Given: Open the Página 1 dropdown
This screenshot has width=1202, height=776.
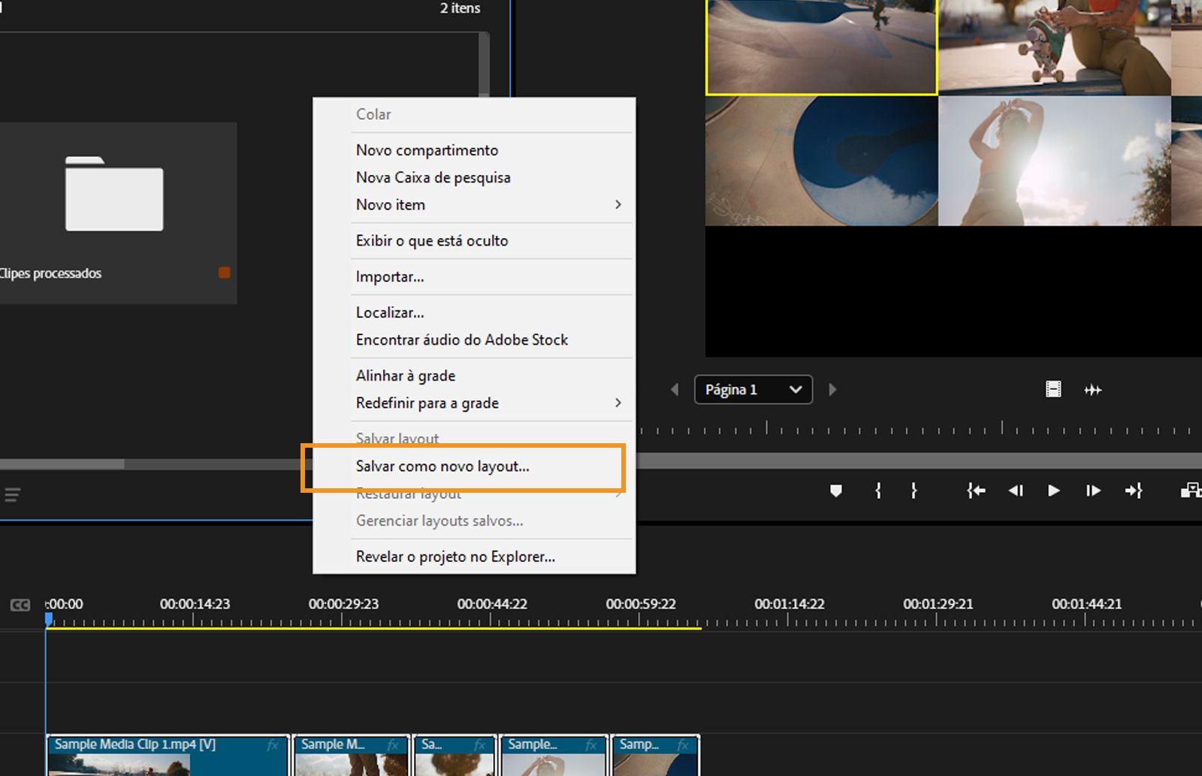Looking at the screenshot, I should (x=753, y=389).
